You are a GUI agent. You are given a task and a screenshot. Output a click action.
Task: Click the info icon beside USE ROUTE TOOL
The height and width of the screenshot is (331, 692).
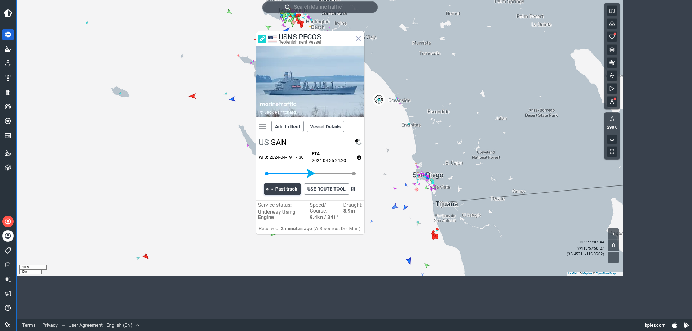pos(353,189)
